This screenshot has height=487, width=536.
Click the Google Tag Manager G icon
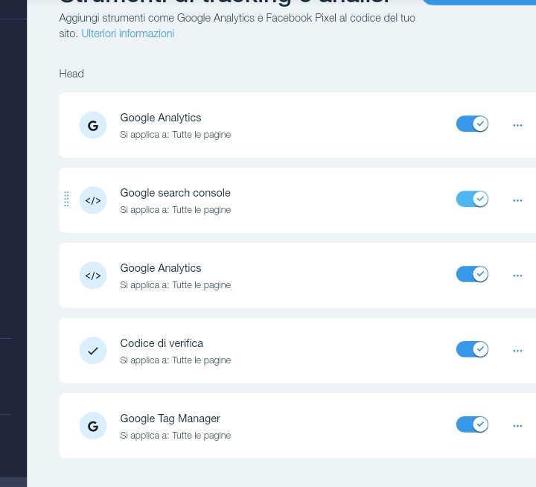coord(93,426)
